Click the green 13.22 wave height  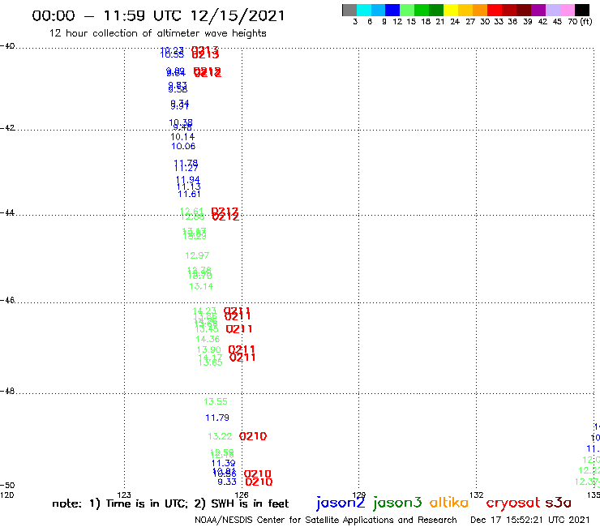[x=220, y=436]
